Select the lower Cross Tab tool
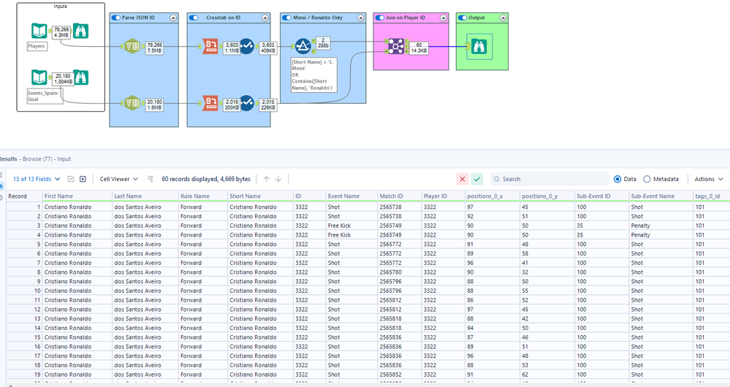730x387 pixels. [x=210, y=103]
